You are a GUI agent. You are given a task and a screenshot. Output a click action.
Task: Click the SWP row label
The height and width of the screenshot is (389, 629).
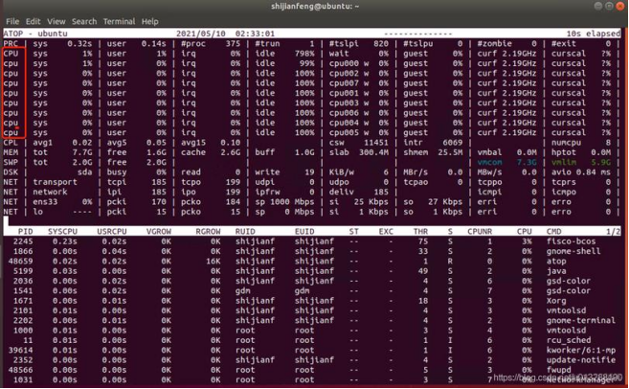[11, 162]
